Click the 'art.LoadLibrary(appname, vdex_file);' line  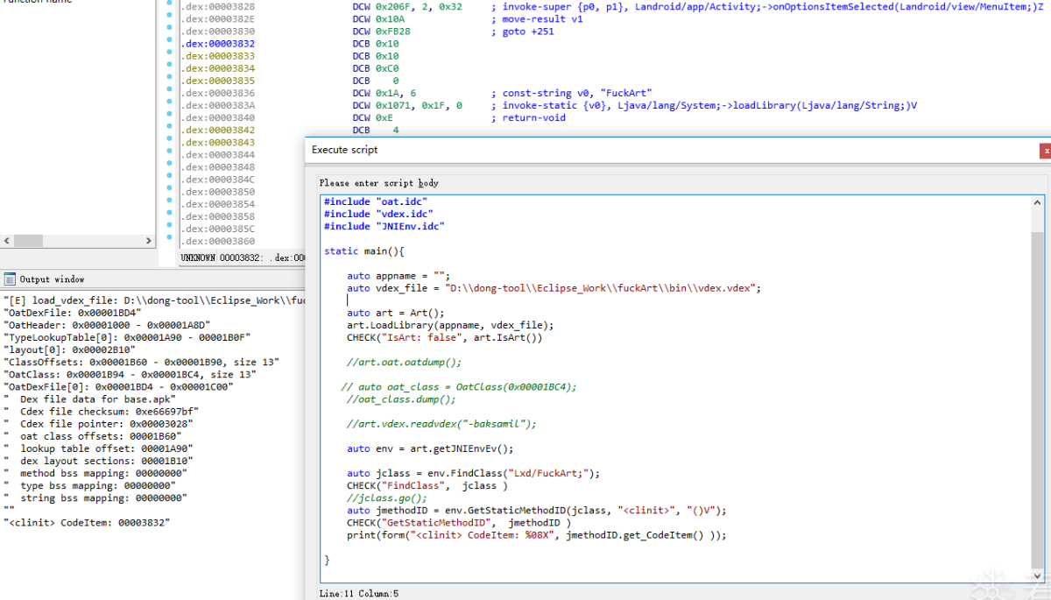(x=450, y=324)
